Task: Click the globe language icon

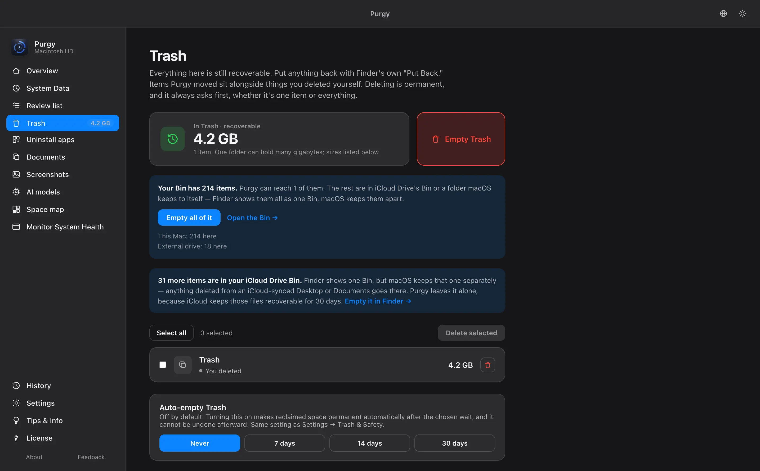Action: pyautogui.click(x=723, y=13)
